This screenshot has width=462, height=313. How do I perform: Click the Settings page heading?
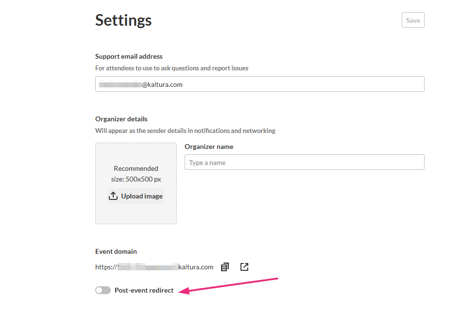tap(123, 20)
